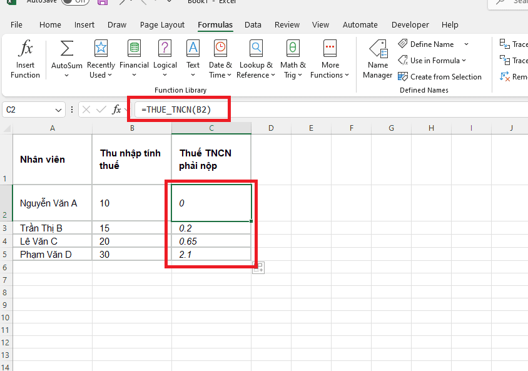
Task: Cancel formula entry with X icon
Action: (86, 109)
